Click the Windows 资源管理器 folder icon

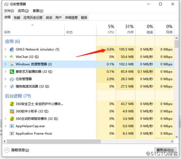12,64
